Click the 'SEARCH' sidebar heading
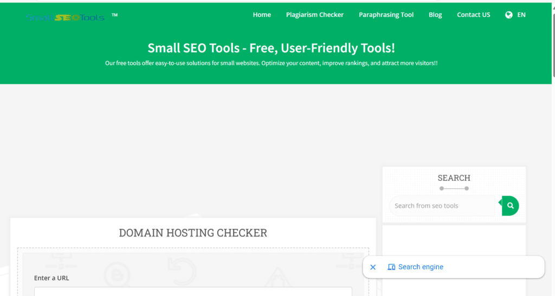Image resolution: width=555 pixels, height=296 pixels. pos(454,177)
